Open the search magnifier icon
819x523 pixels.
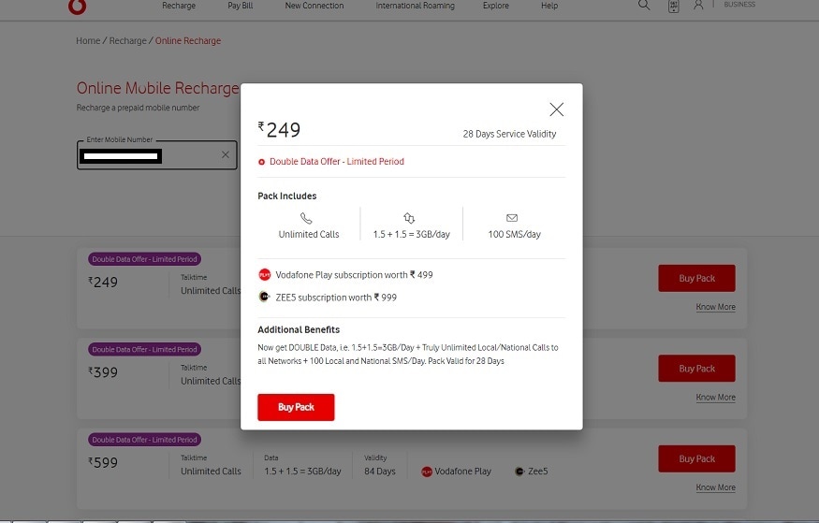644,6
